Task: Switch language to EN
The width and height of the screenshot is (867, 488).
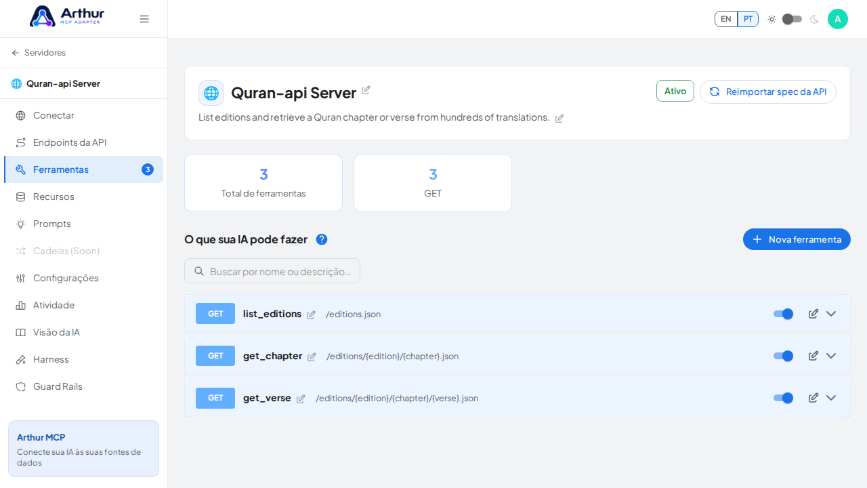Action: [726, 19]
